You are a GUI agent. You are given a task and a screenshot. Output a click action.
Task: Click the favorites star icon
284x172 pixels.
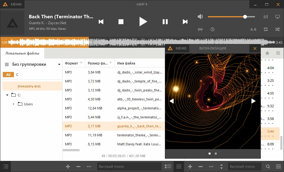tap(267, 53)
